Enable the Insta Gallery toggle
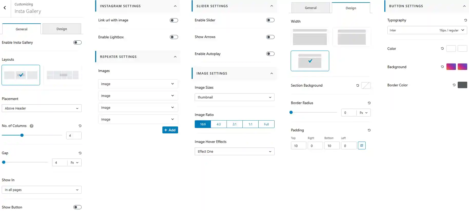 pos(77,42)
